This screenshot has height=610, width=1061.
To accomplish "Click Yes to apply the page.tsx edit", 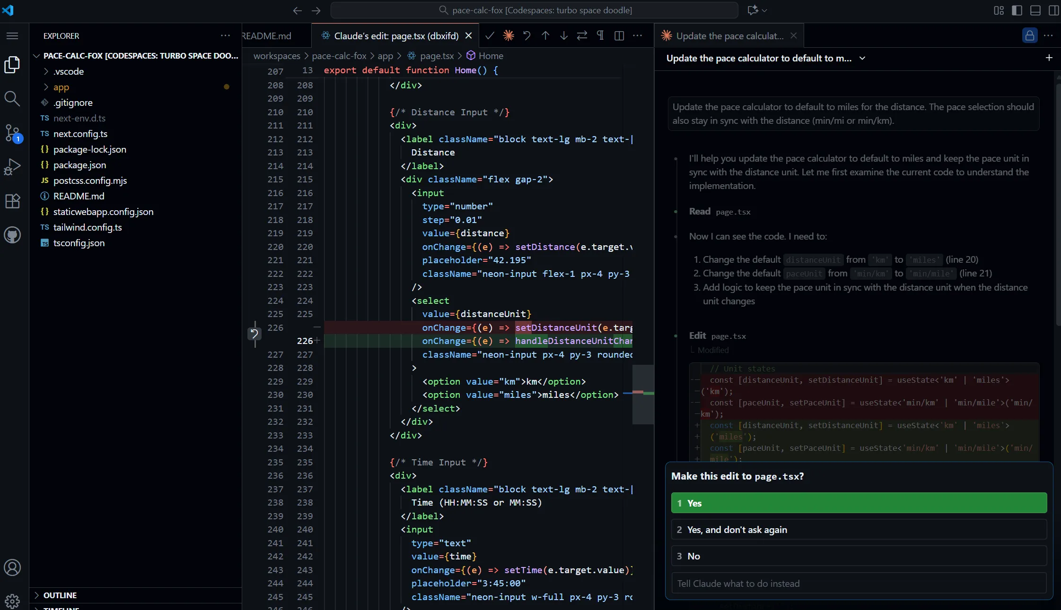I will (x=858, y=503).
